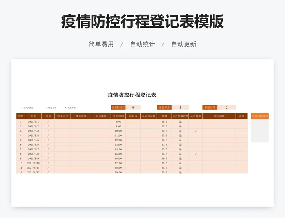285x218 pixels.
Task: Click the checkmark in the 2021/8/8 row
Action: (196, 154)
